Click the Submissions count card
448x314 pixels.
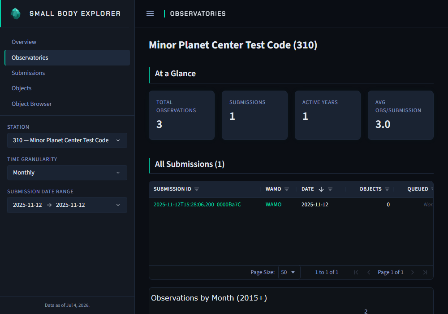254,115
